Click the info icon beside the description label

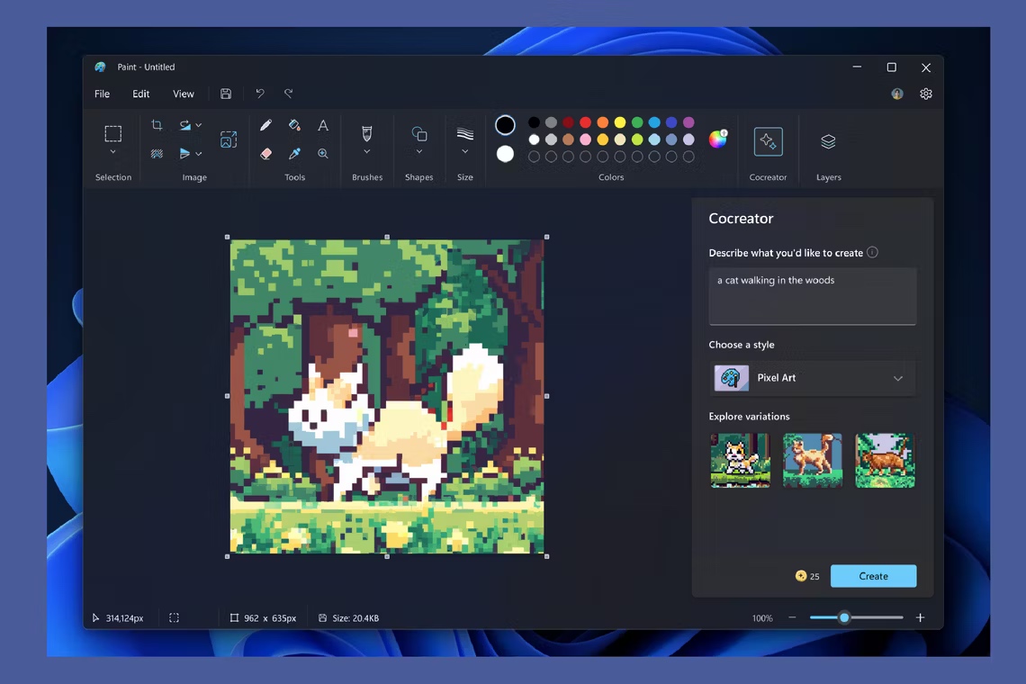tap(872, 253)
